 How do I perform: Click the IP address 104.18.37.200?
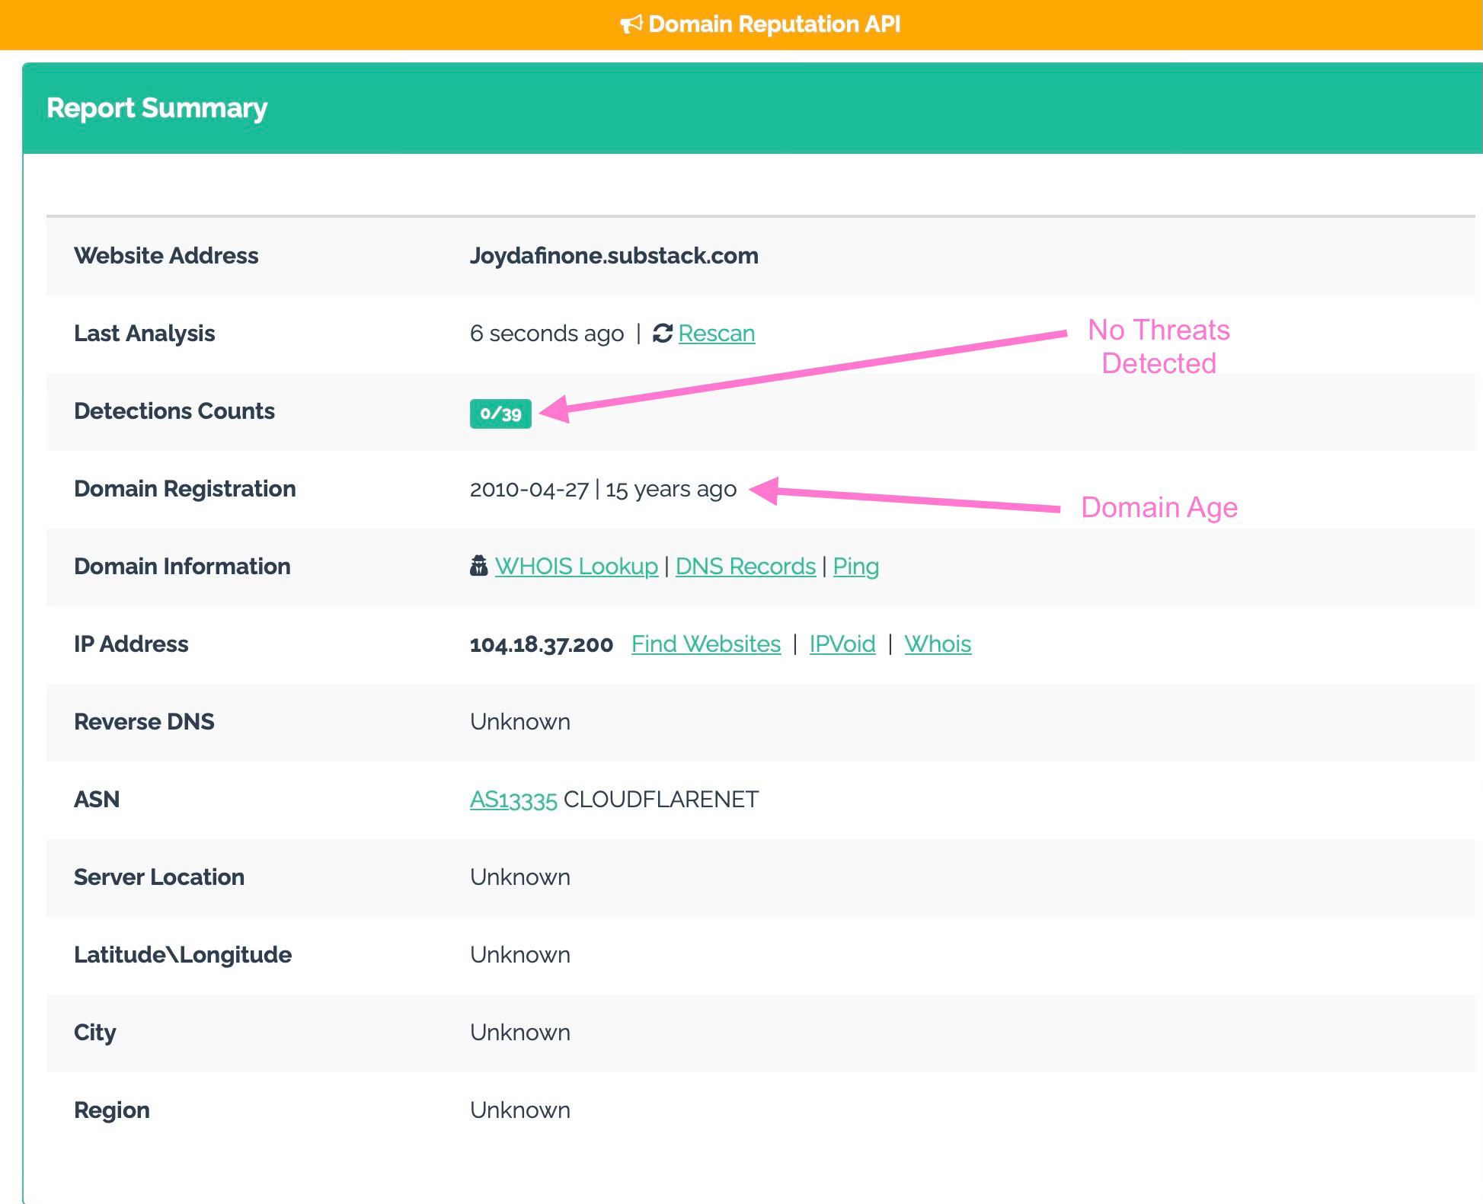point(541,645)
